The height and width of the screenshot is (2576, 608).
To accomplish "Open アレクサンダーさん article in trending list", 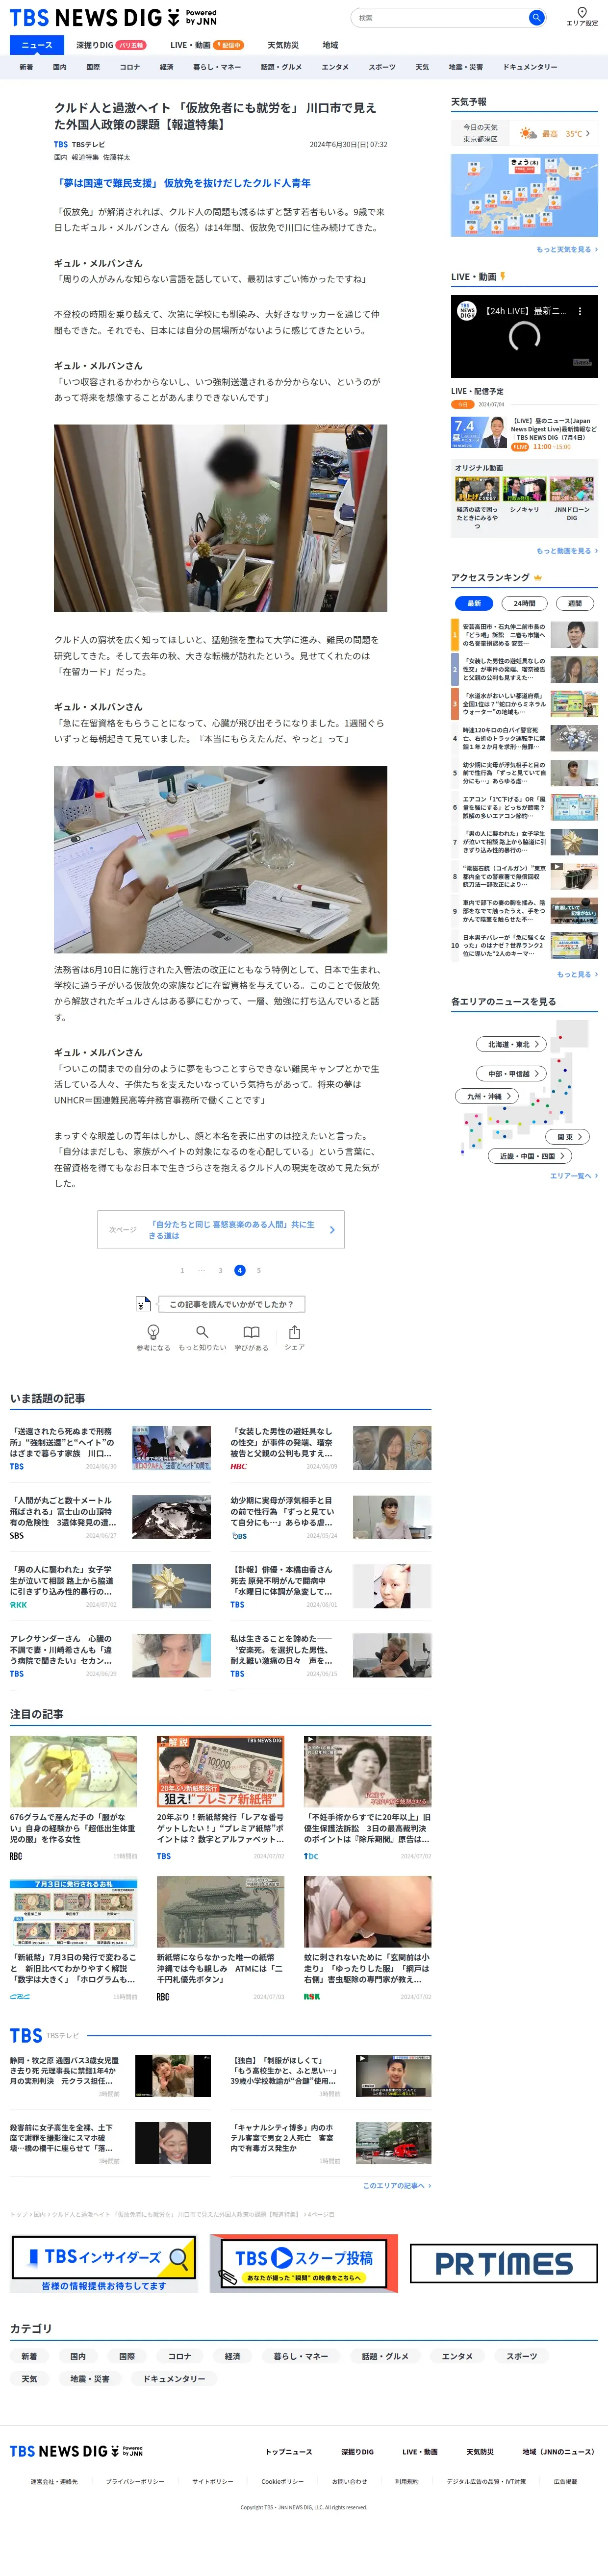I will 110,1655.
